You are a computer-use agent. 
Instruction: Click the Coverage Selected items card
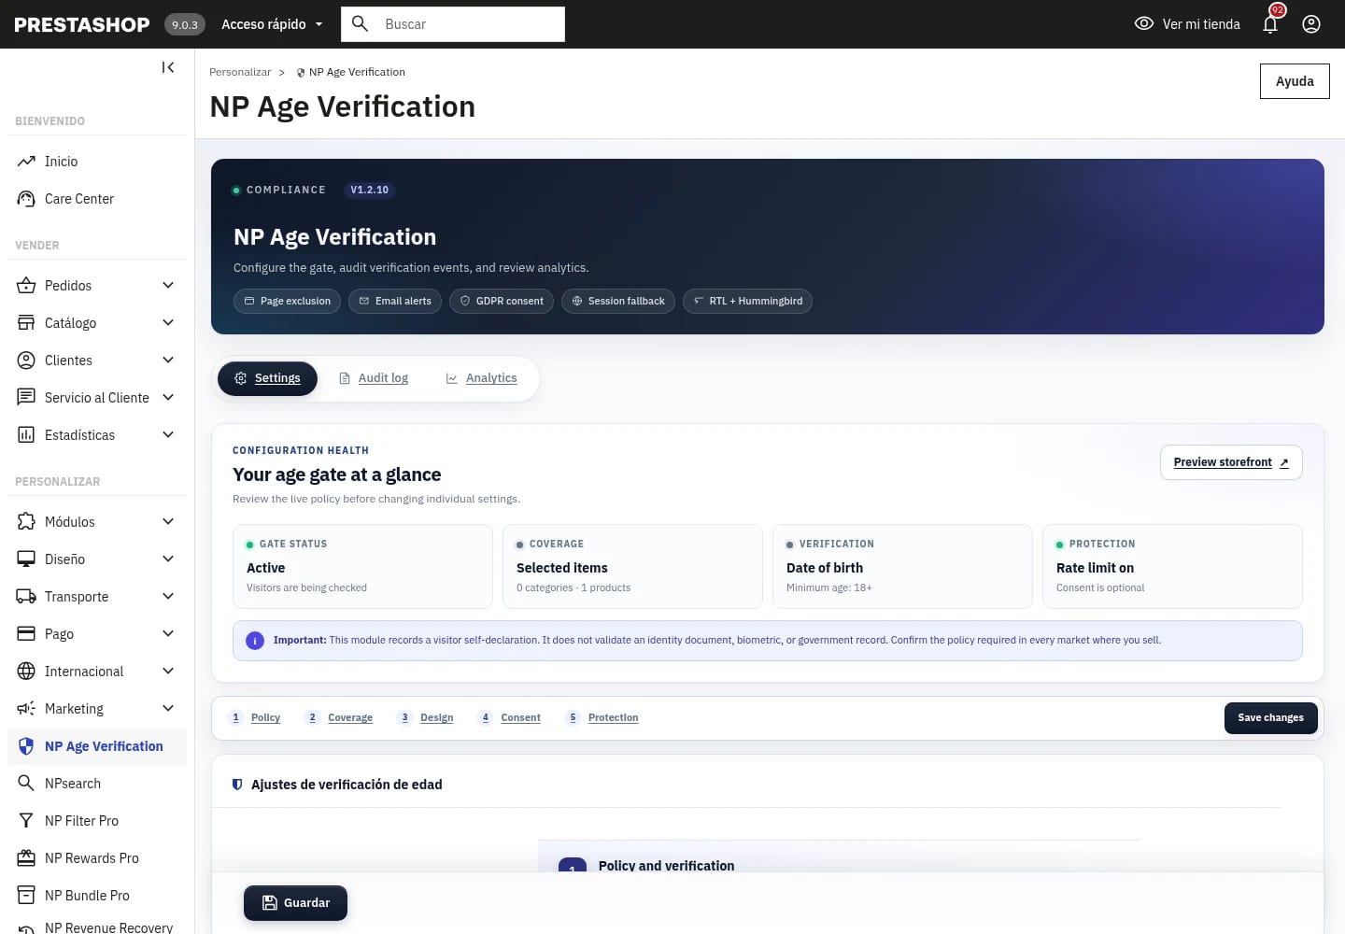[632, 567]
